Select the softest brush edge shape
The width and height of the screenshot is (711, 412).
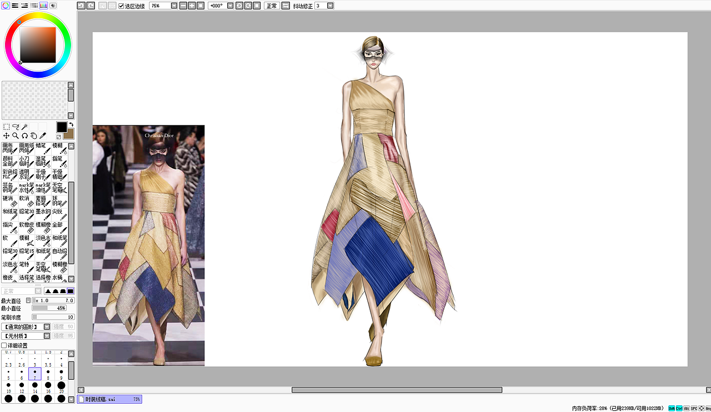click(48, 291)
